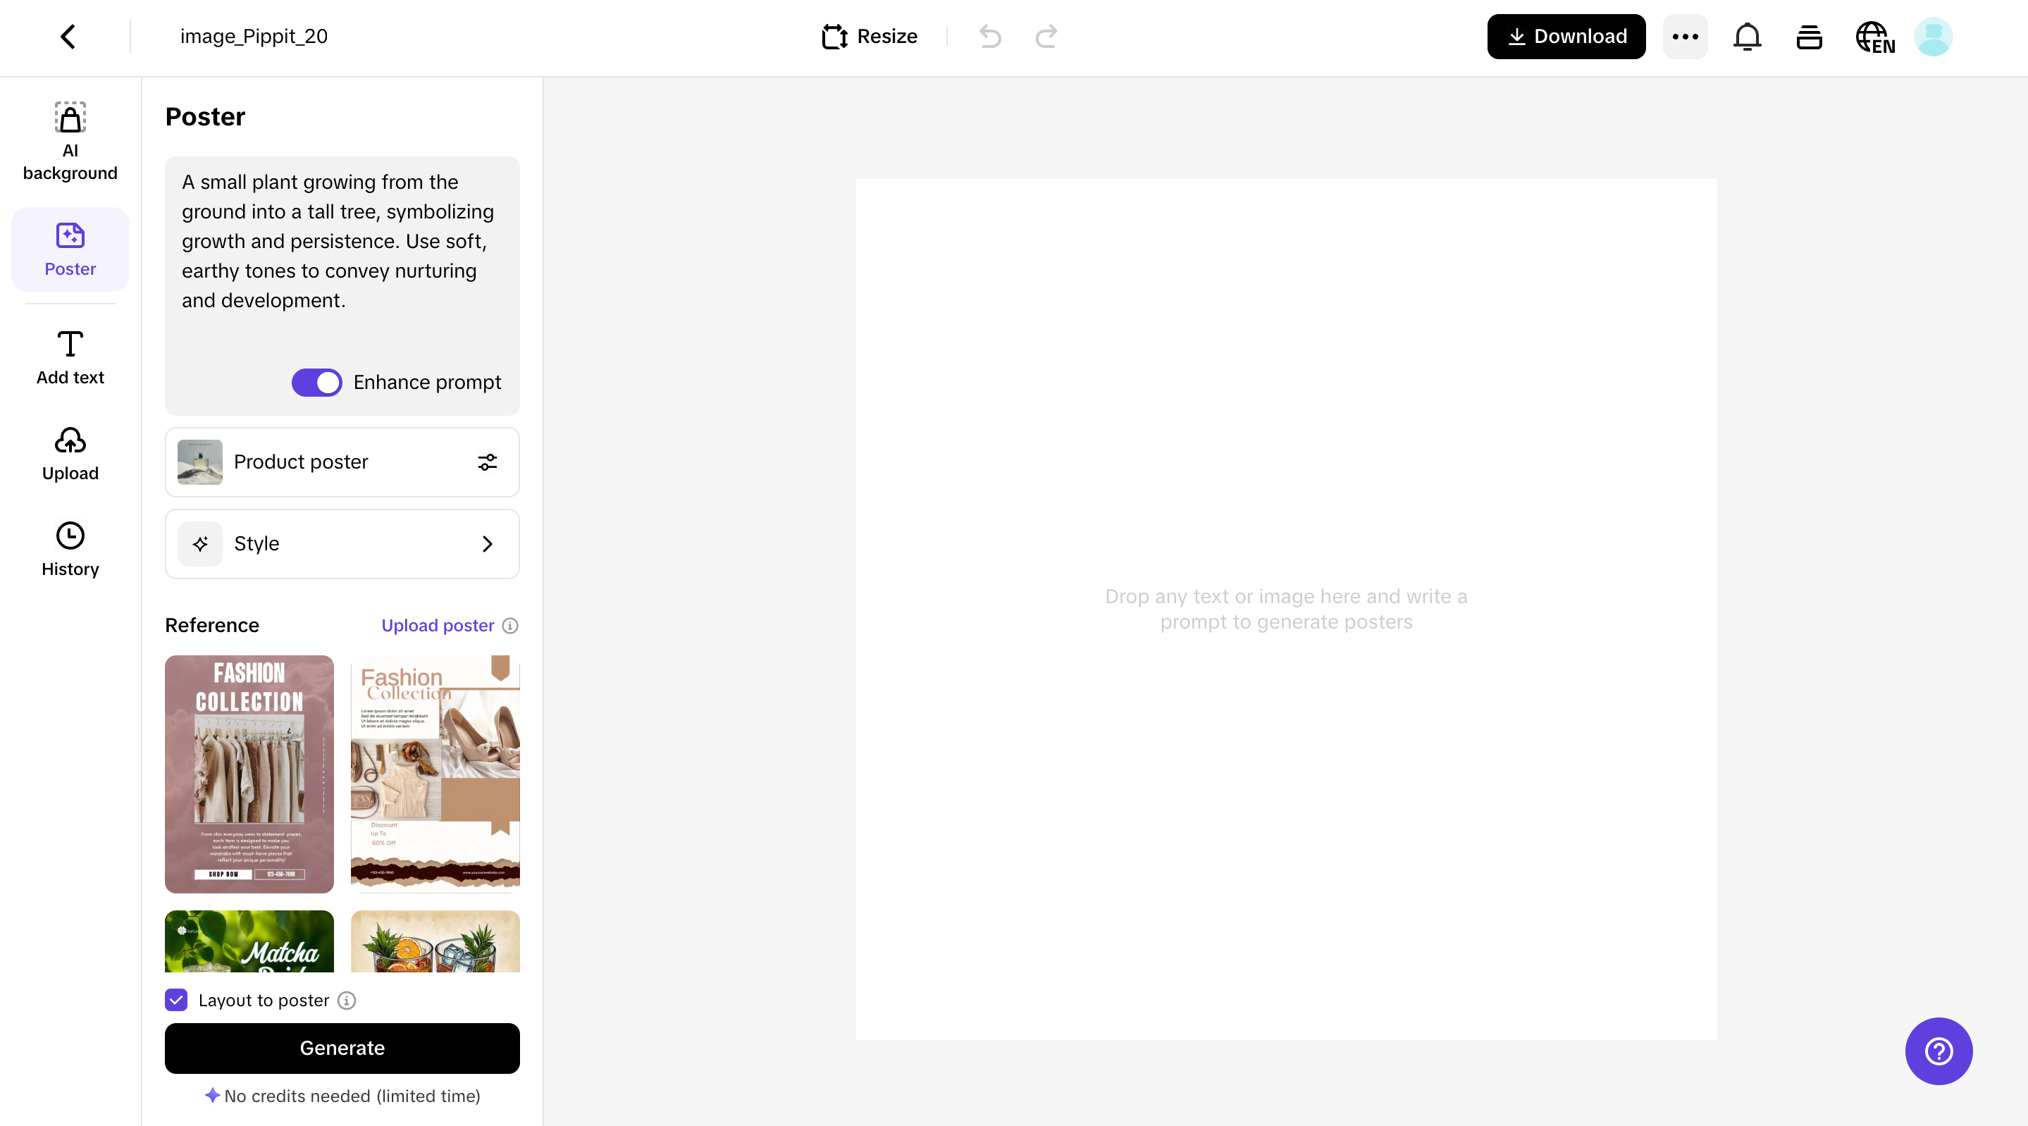2028x1126 pixels.
Task: Uncheck the Layout to poster option
Action: click(x=175, y=1001)
